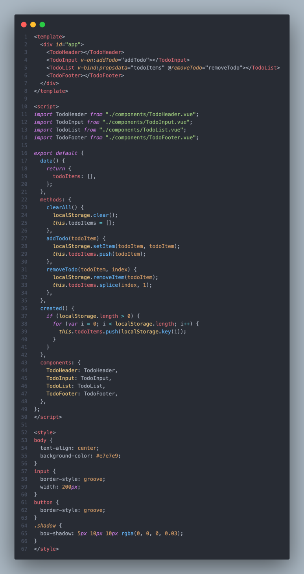The width and height of the screenshot is (304, 574).
Task: Click the 'TodoFooter: TodoFooter,' entry
Action: 82,394
